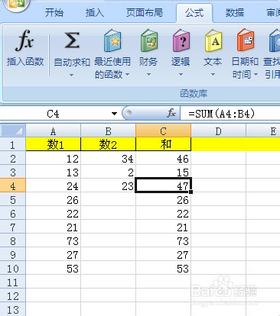This screenshot has height=316, width=280.
Task: Open the Name Box dropdown arrow
Action: coord(114,114)
